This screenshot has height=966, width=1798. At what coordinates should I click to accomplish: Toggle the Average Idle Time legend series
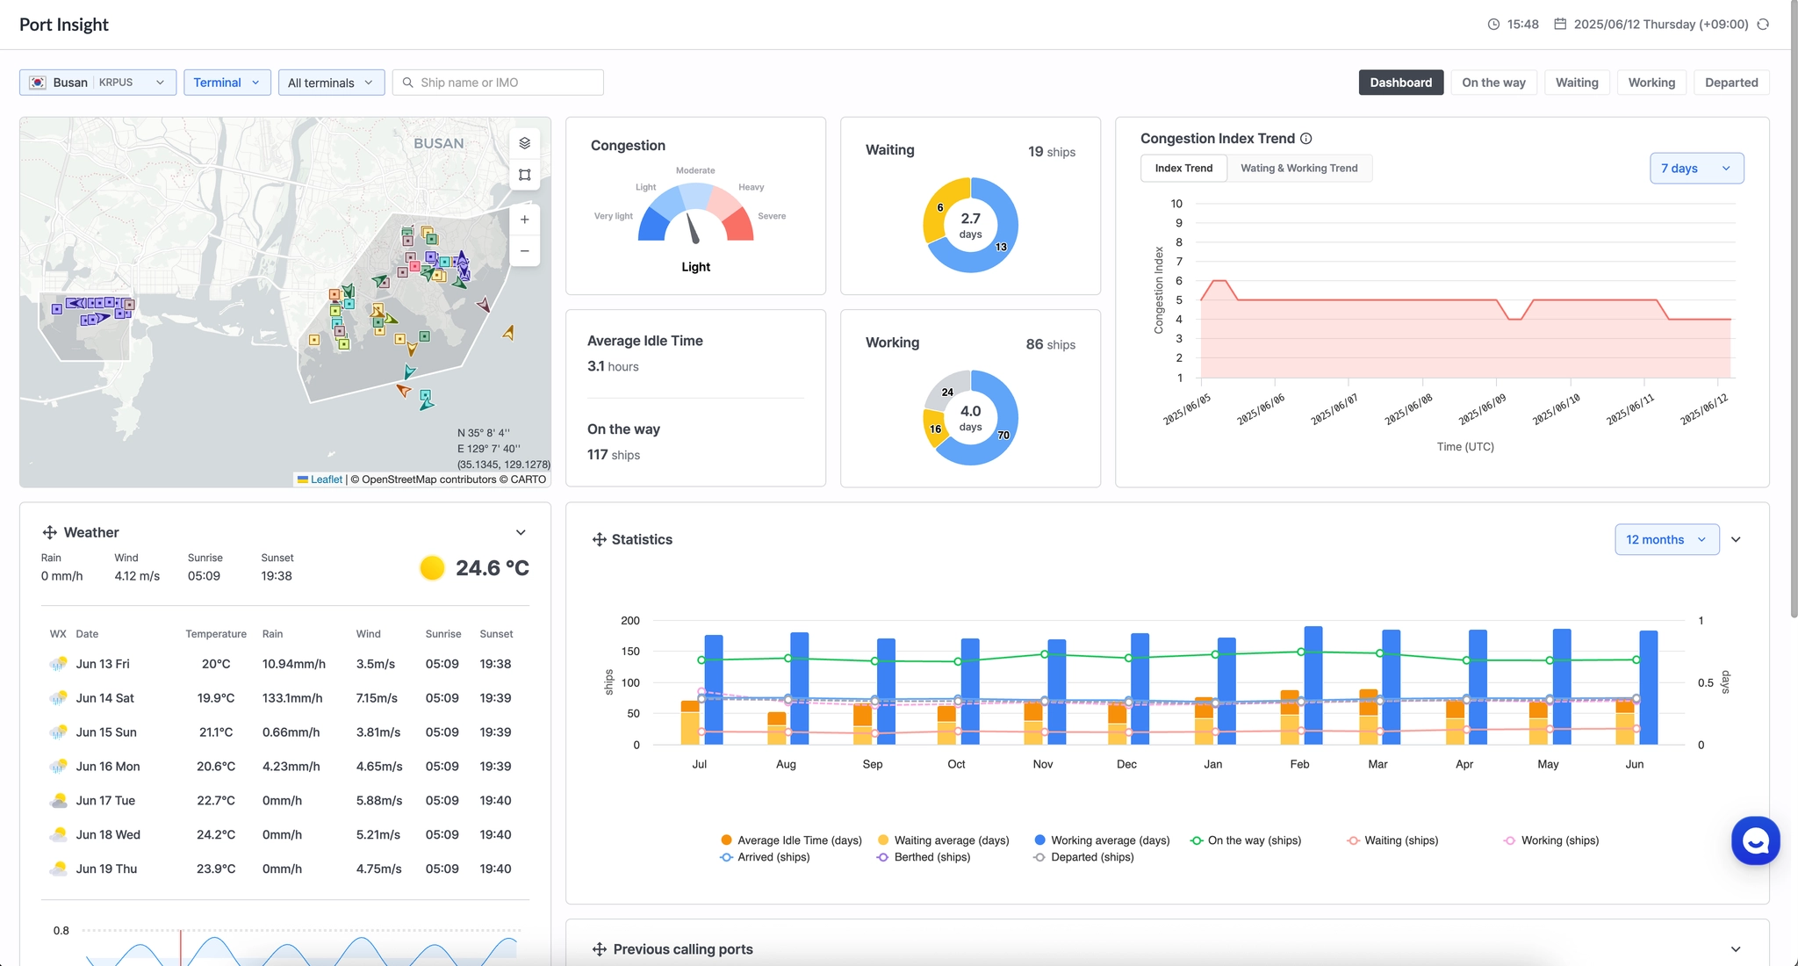pyautogui.click(x=790, y=840)
